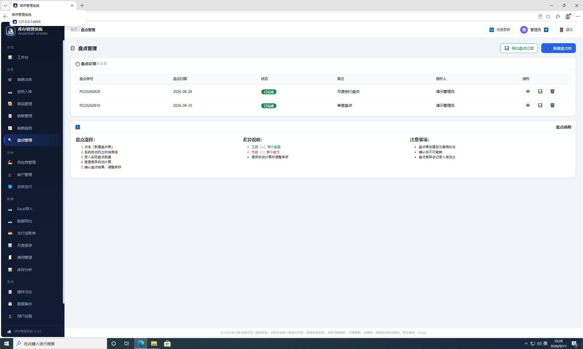Open 商品管理 in sidebar
This screenshot has height=349, width=583.
[x=32, y=104]
